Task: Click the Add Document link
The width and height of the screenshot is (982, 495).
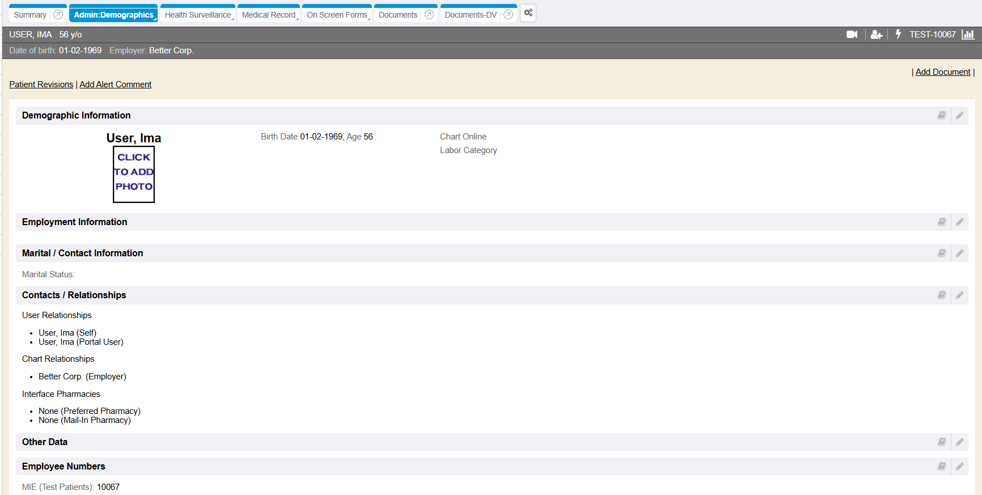Action: coord(943,72)
